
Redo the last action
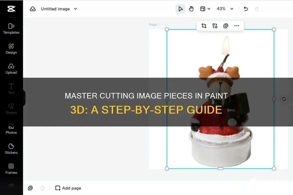[257, 9]
